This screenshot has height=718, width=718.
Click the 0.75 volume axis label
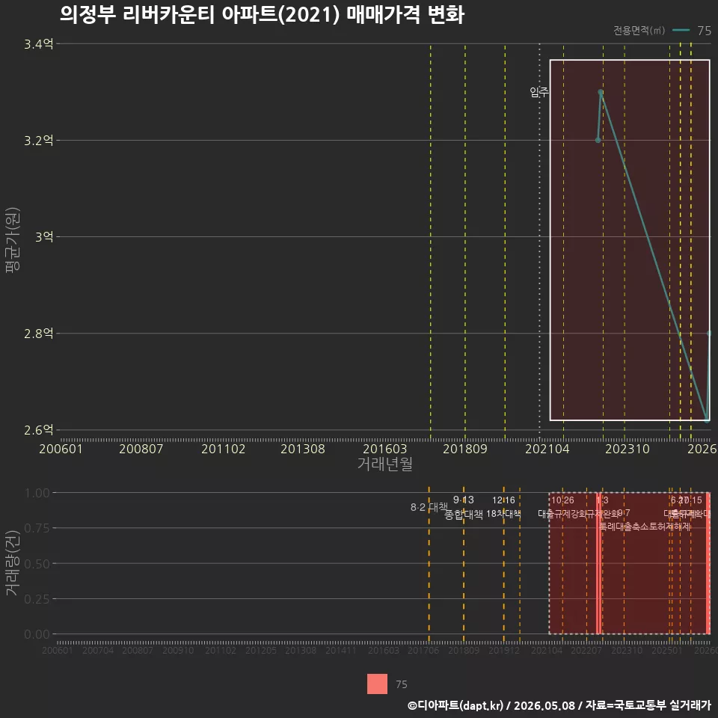(37, 528)
